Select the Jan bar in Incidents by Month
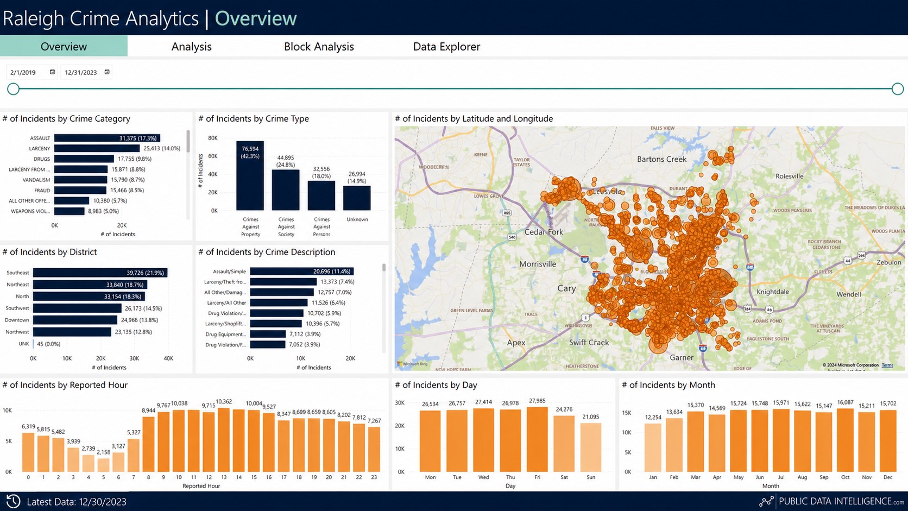The width and height of the screenshot is (908, 511). 653,447
